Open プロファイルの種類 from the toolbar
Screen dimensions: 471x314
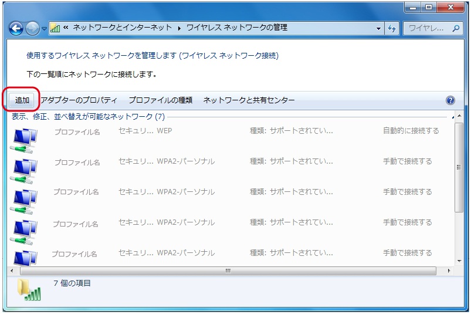pyautogui.click(x=160, y=100)
